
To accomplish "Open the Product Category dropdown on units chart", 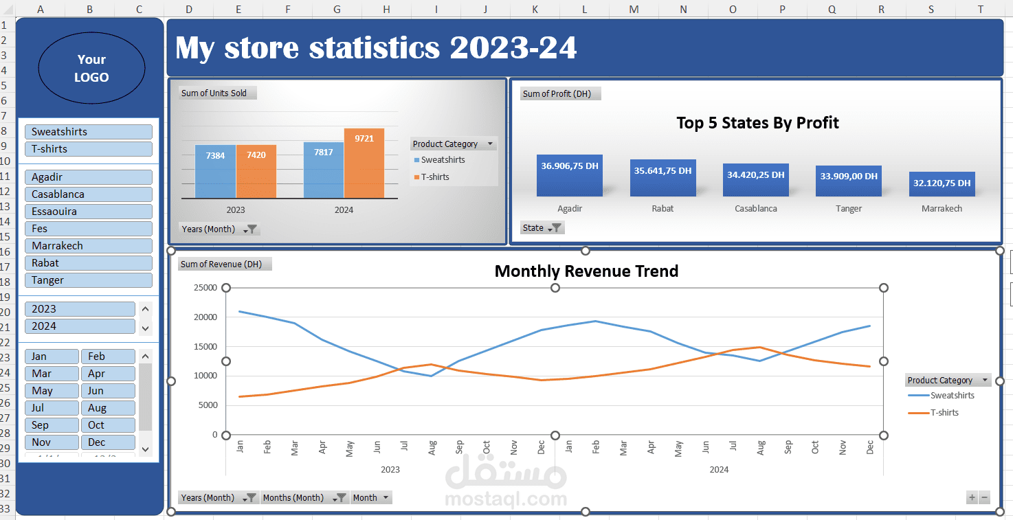I will click(489, 144).
